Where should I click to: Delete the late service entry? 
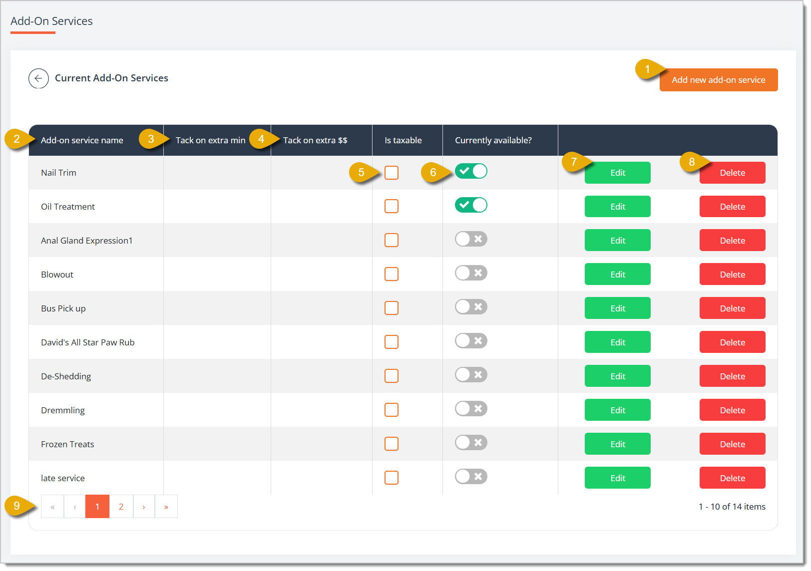tap(733, 478)
